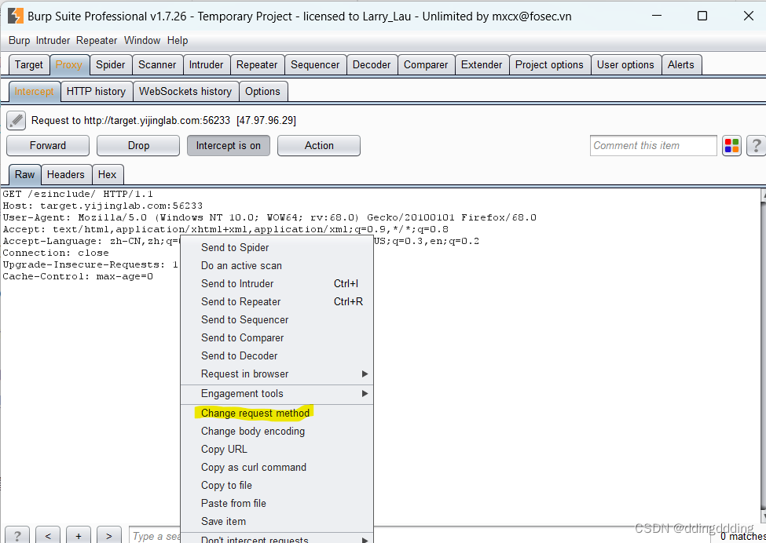The height and width of the screenshot is (543, 766).
Task: Click the Burp Suite logo icon in title bar
Action: pyautogui.click(x=15, y=16)
